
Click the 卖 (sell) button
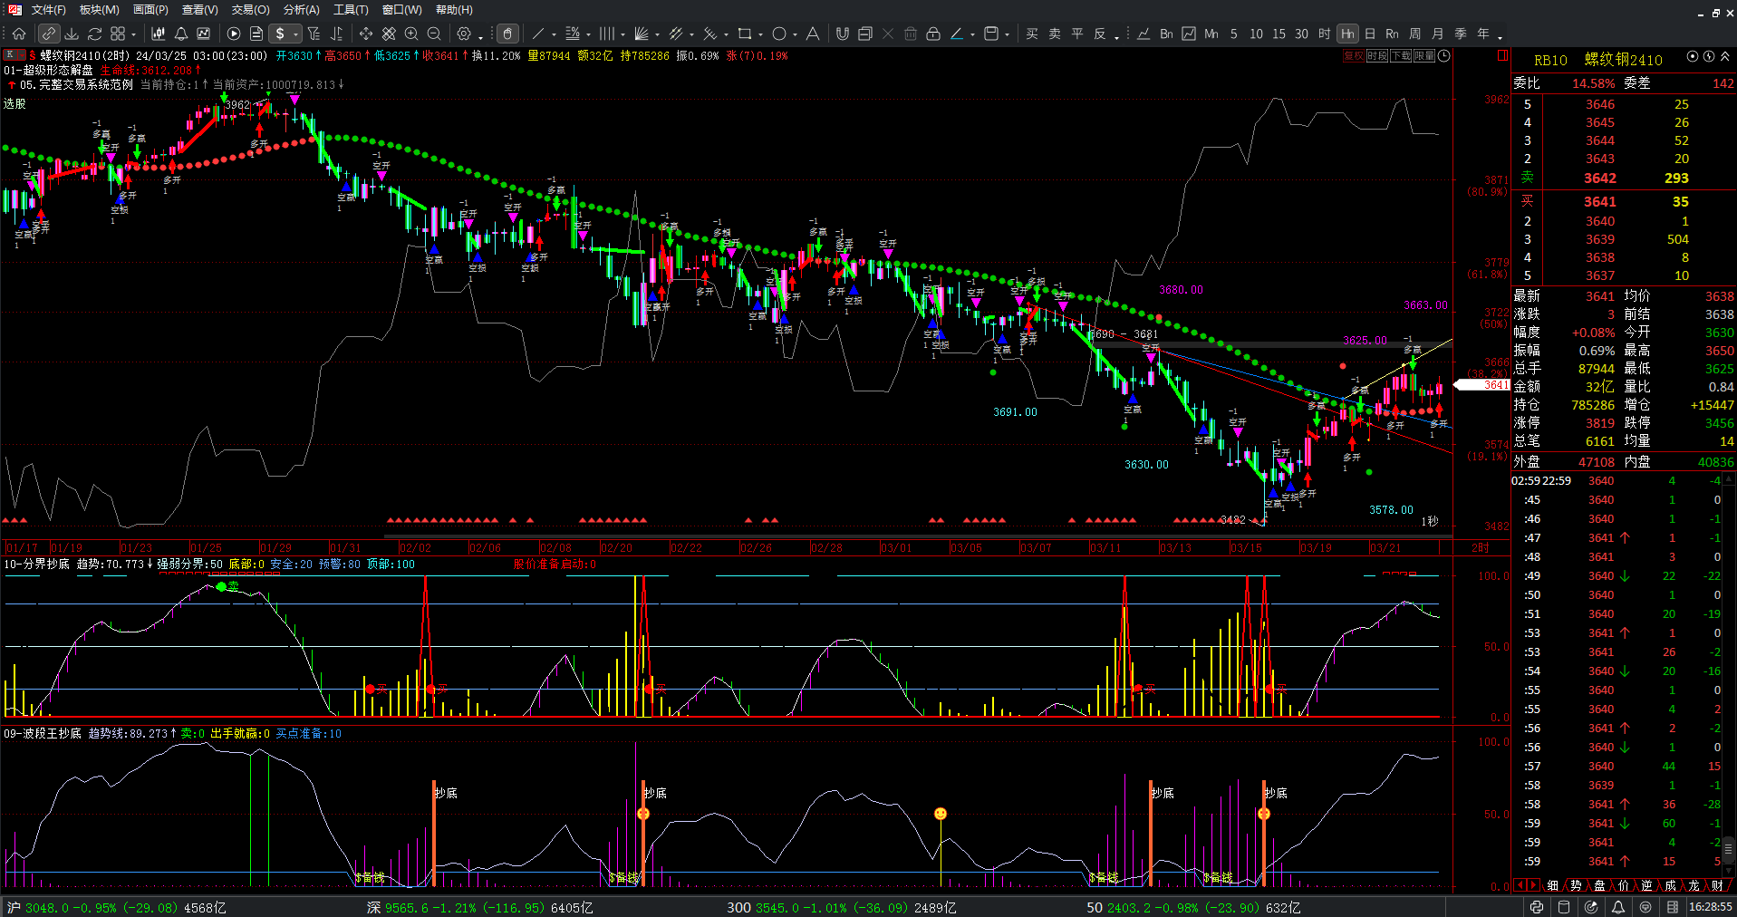coord(1055,34)
